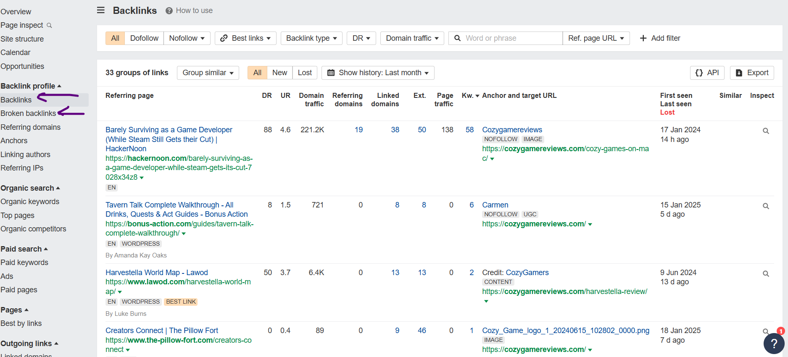
Task: Open Anchors in the sidebar
Action: (x=14, y=141)
